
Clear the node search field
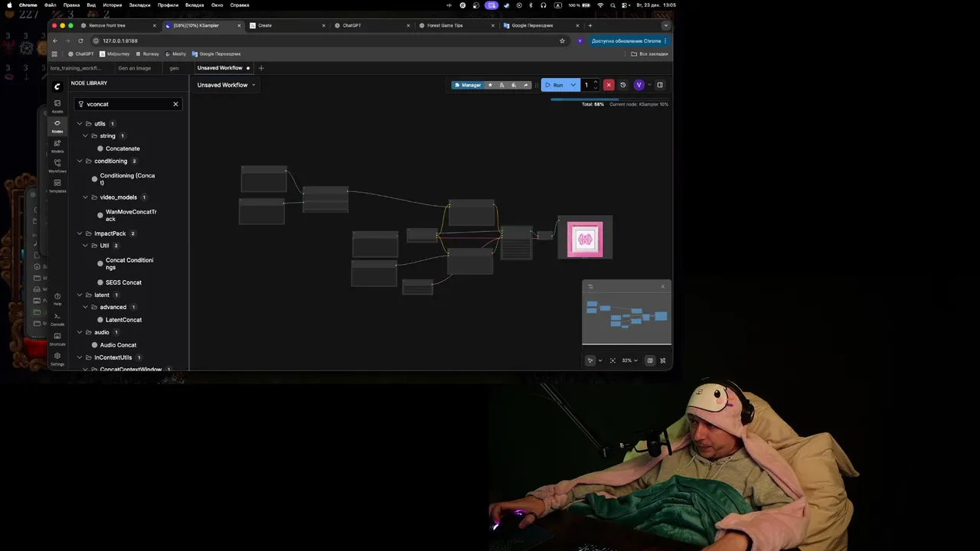point(175,104)
